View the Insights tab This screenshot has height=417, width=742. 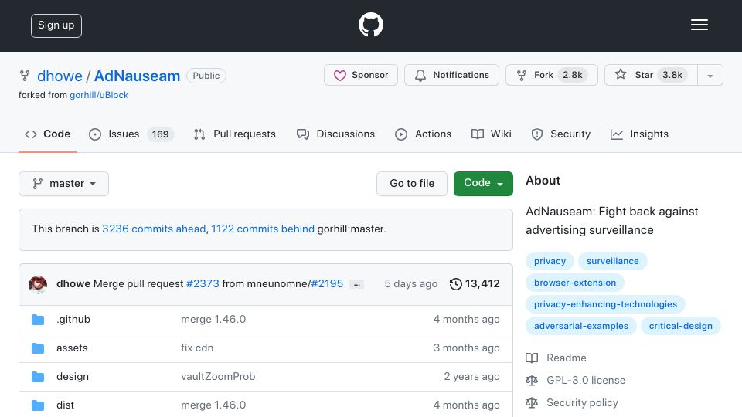[x=639, y=134]
